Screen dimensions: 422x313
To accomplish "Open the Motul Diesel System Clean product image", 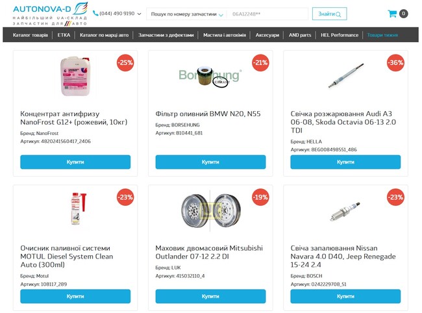I will 79,209.
